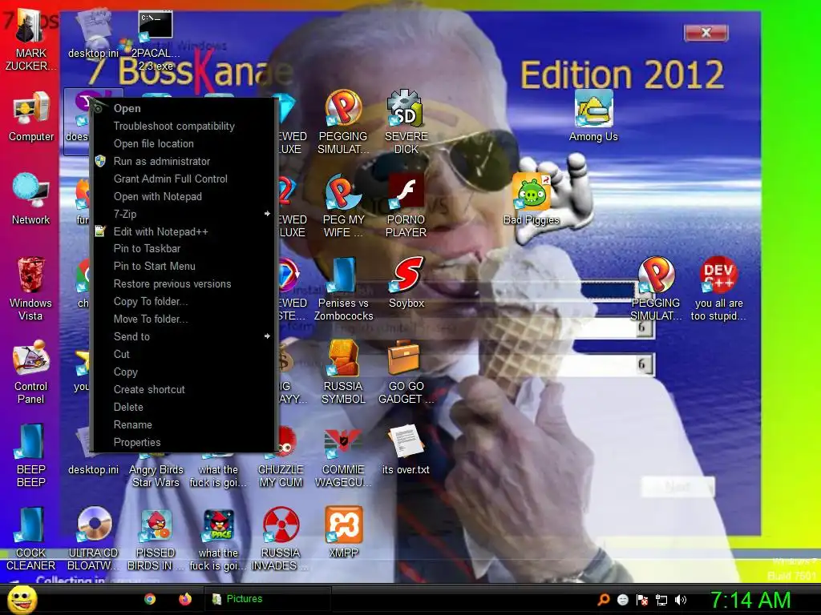Click the 7:14 AM taskbar clock

point(750,601)
